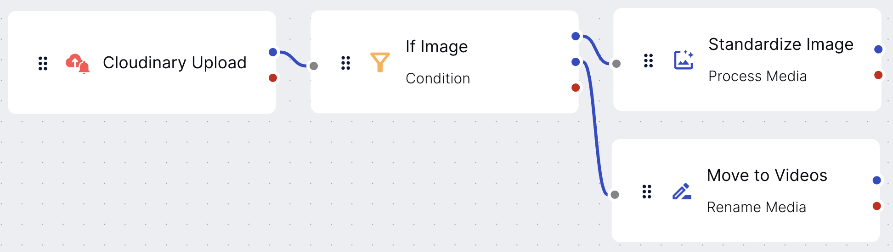The height and width of the screenshot is (252, 893).
Task: Click Move to Videos red error port
Action: pos(876,206)
